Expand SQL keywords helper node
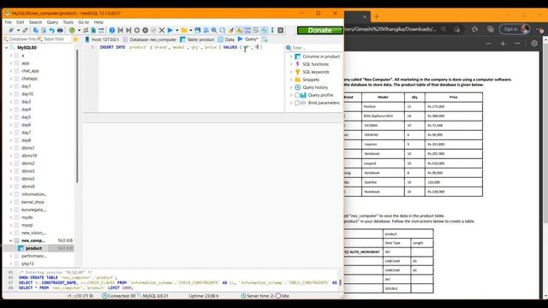This screenshot has width=548, height=308. pyautogui.click(x=291, y=72)
